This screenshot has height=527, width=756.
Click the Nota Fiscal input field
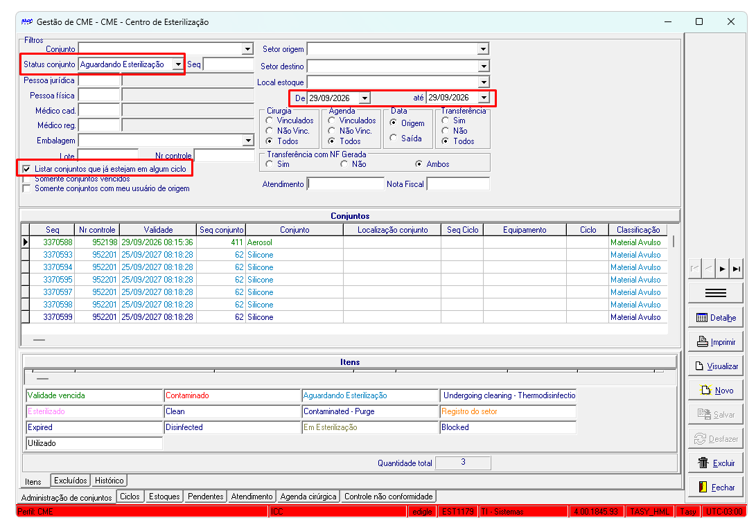click(x=458, y=184)
